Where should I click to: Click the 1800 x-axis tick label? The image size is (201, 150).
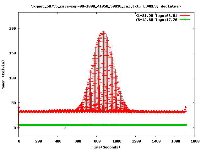(x=195, y=141)
